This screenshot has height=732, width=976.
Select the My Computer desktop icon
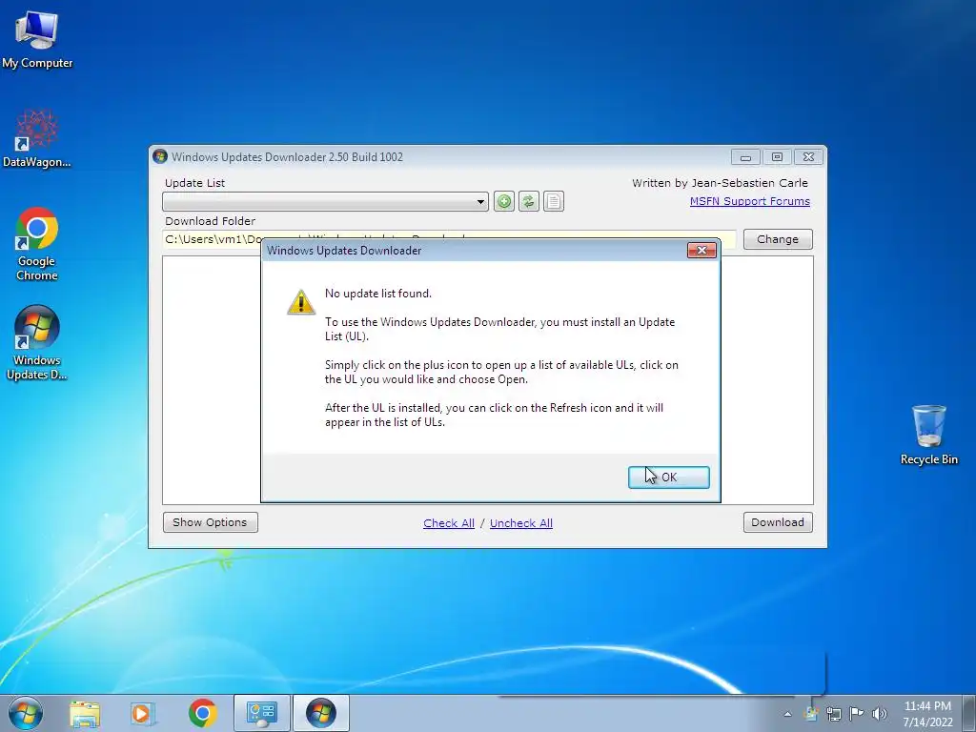pyautogui.click(x=37, y=40)
